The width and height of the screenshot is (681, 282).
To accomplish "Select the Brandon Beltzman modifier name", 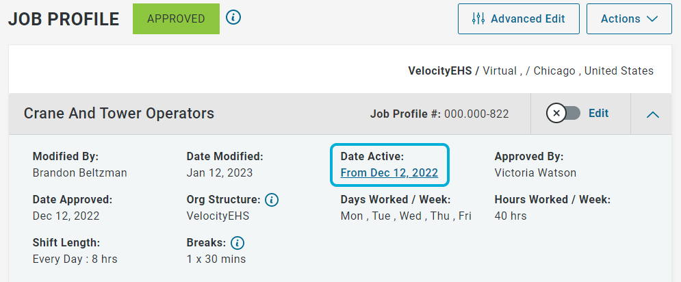I will click(x=80, y=172).
